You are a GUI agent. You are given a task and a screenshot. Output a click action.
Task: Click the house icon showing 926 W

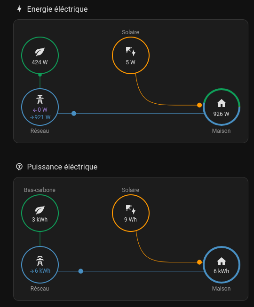222,103
